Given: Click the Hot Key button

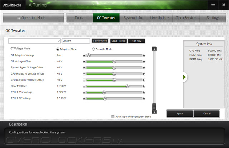Looking at the screenshot, I should pyautogui.click(x=136, y=41).
